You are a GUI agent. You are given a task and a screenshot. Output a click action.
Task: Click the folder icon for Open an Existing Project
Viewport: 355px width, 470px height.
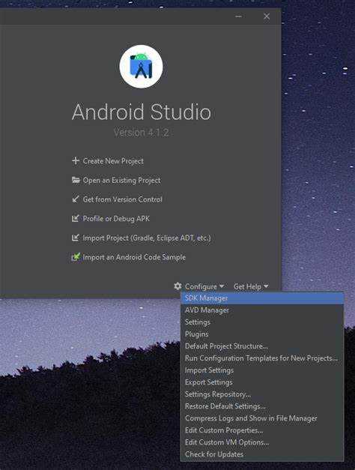(76, 180)
